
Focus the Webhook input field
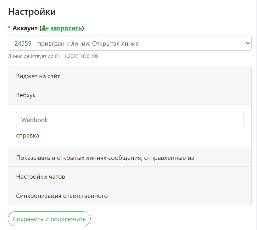pos(130,120)
